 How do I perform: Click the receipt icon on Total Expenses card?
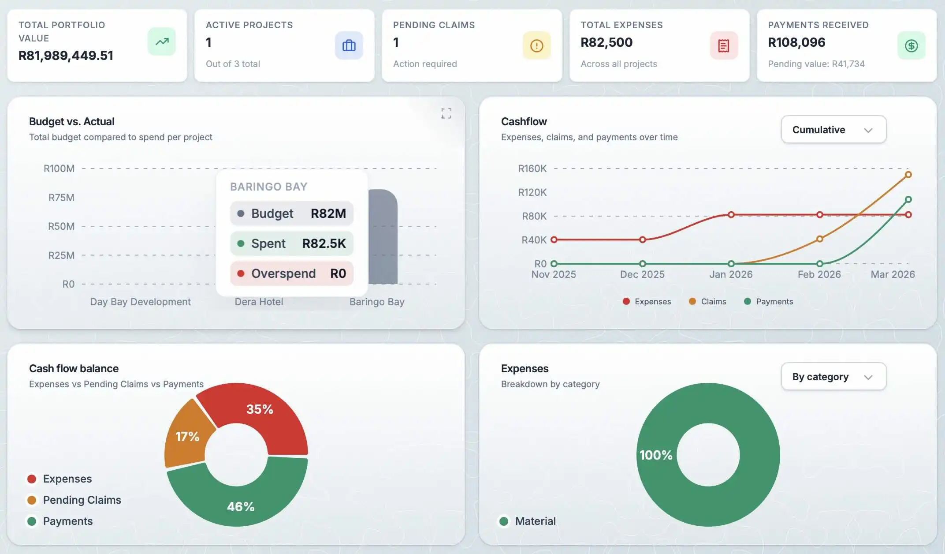click(x=724, y=45)
